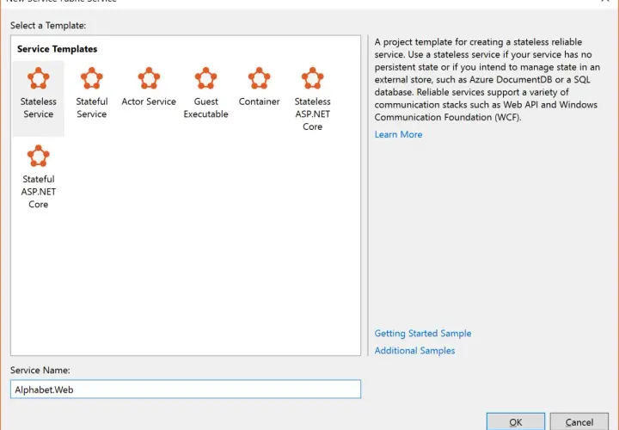Image resolution: width=619 pixels, height=430 pixels.
Task: Select the Stateless ASP.NET Core icon
Action: 312,78
